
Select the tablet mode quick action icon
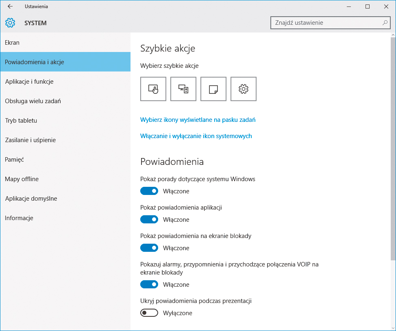click(153, 89)
